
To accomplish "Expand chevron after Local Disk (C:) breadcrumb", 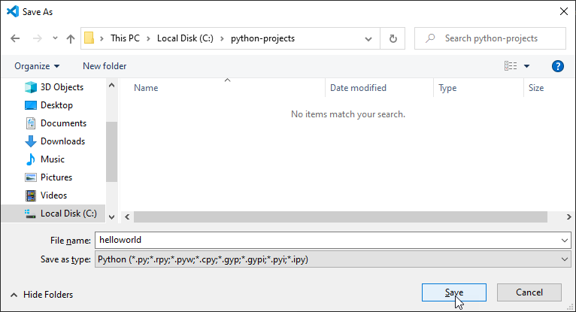I will pos(222,38).
